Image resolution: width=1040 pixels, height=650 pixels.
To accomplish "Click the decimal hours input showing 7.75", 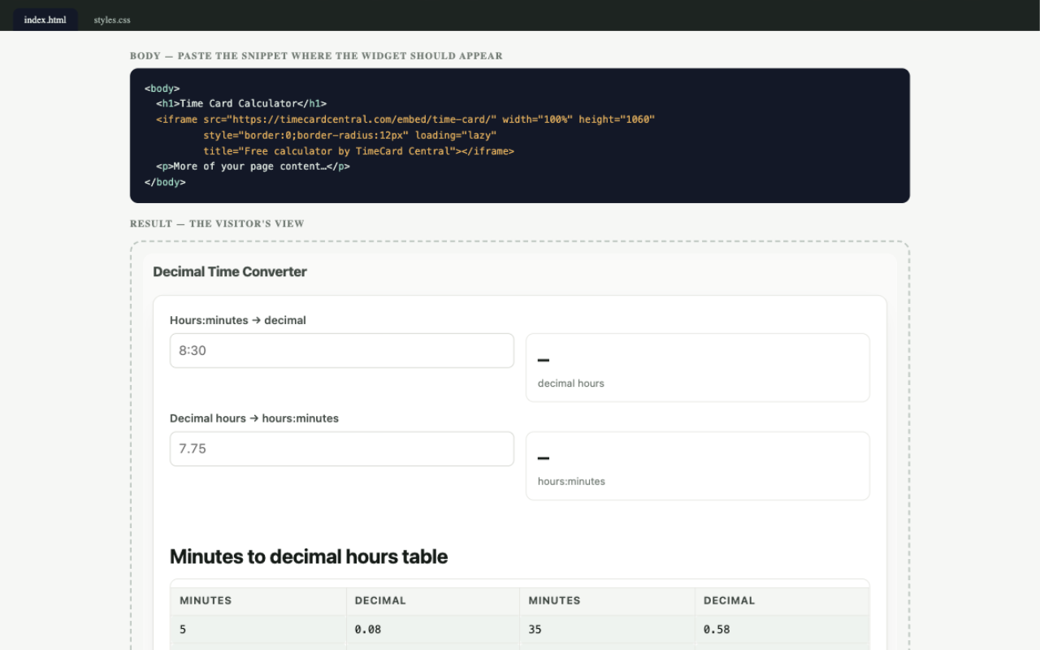I will (x=342, y=448).
